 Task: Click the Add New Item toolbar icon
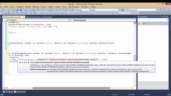tap(7, 10)
